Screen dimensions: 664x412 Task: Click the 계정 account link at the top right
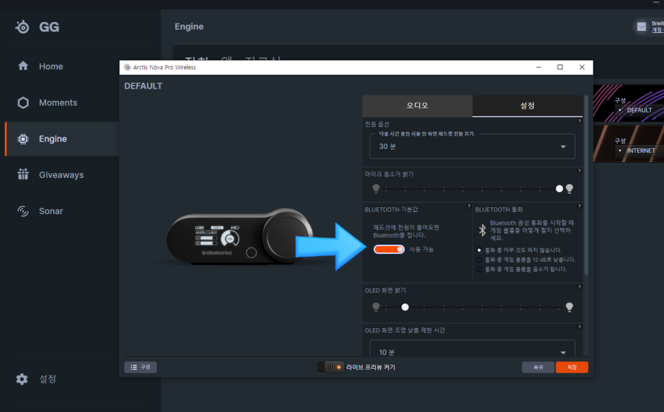pyautogui.click(x=658, y=30)
